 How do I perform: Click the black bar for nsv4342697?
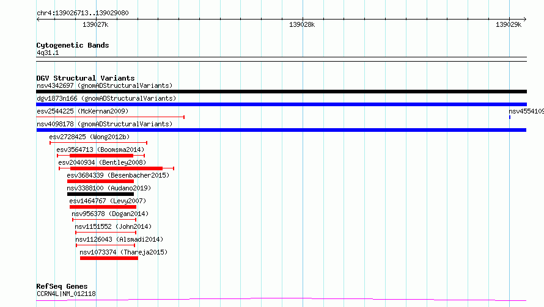[x=281, y=92]
